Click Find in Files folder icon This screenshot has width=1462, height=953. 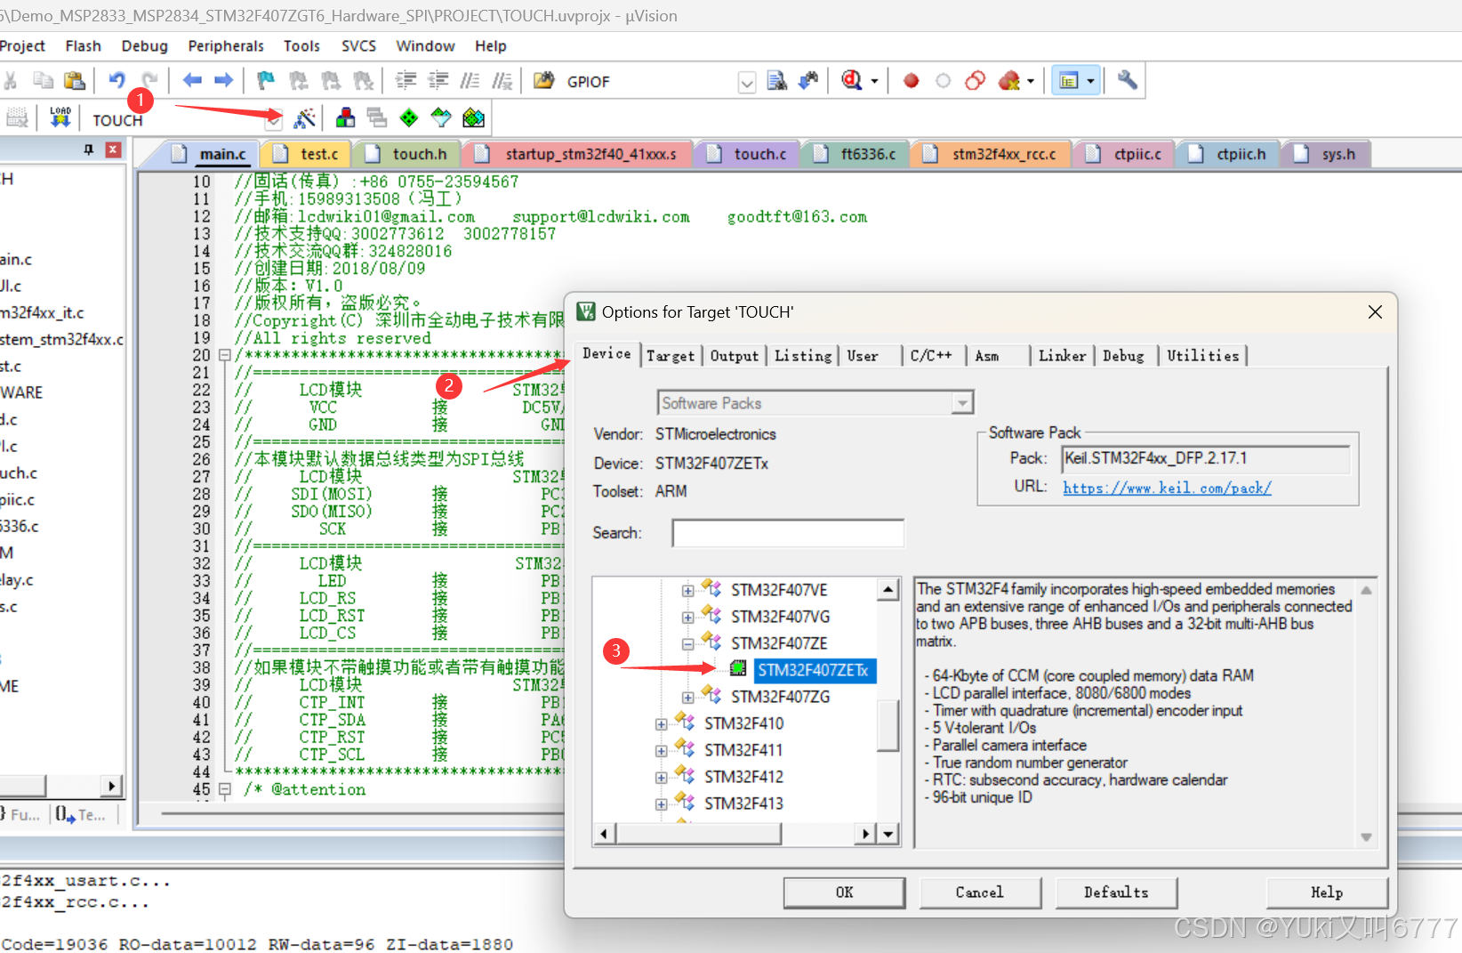(x=543, y=81)
